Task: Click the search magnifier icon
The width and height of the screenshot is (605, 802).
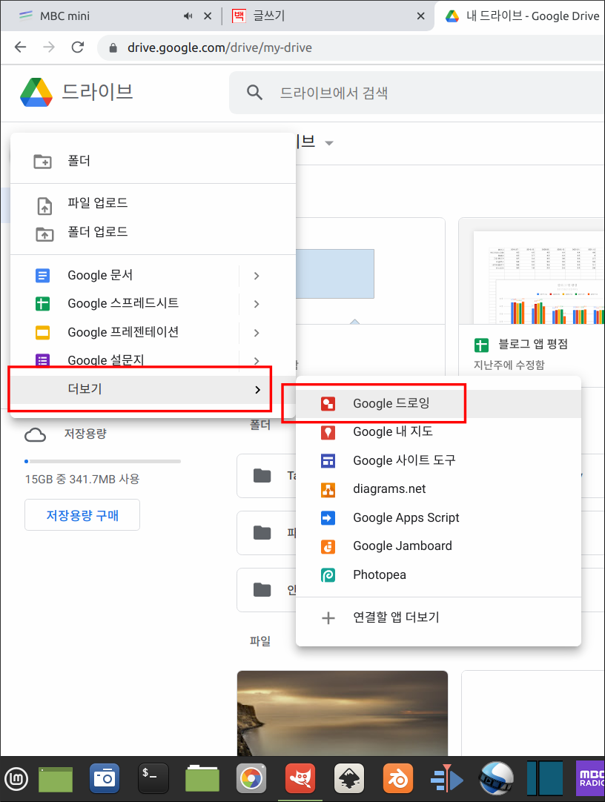Action: pyautogui.click(x=254, y=92)
